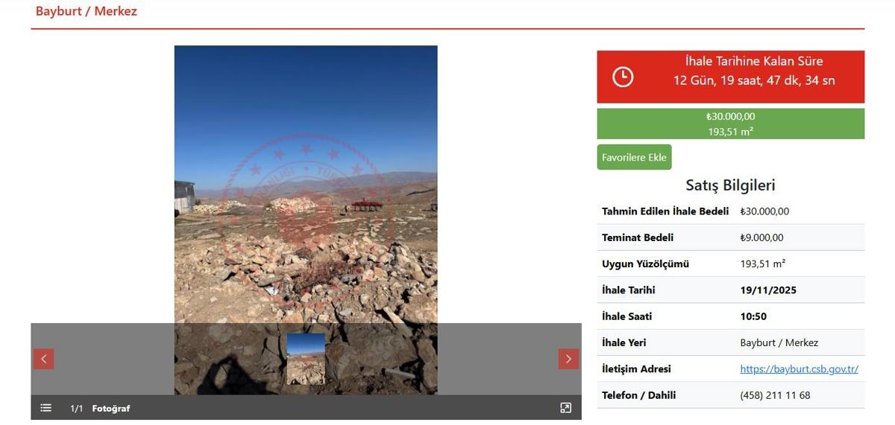895x425 pixels.
Task: Click the Teminat Bedeli ₺9.000,00 value
Action: tap(761, 237)
